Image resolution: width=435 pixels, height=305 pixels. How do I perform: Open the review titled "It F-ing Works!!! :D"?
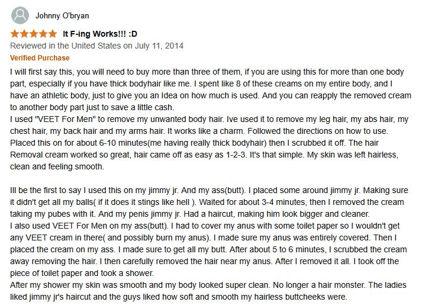coord(100,34)
